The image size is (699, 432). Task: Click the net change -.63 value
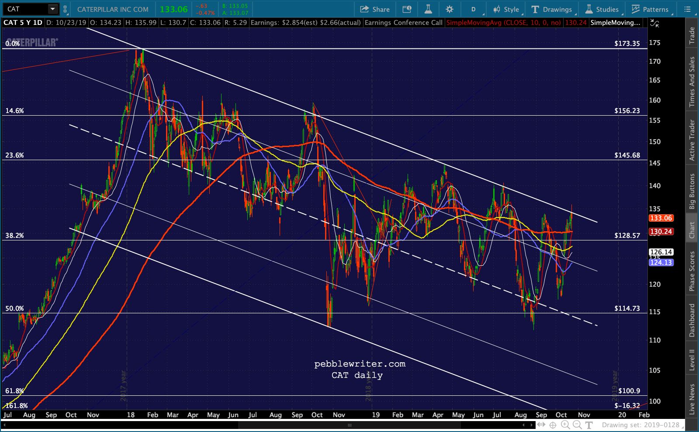pos(201,6)
